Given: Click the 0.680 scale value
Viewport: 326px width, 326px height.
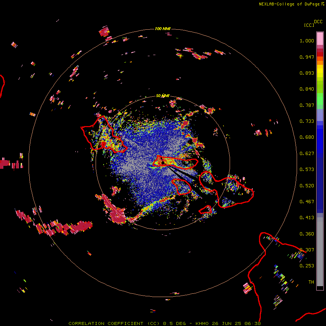Looking at the screenshot, I should (307, 137).
